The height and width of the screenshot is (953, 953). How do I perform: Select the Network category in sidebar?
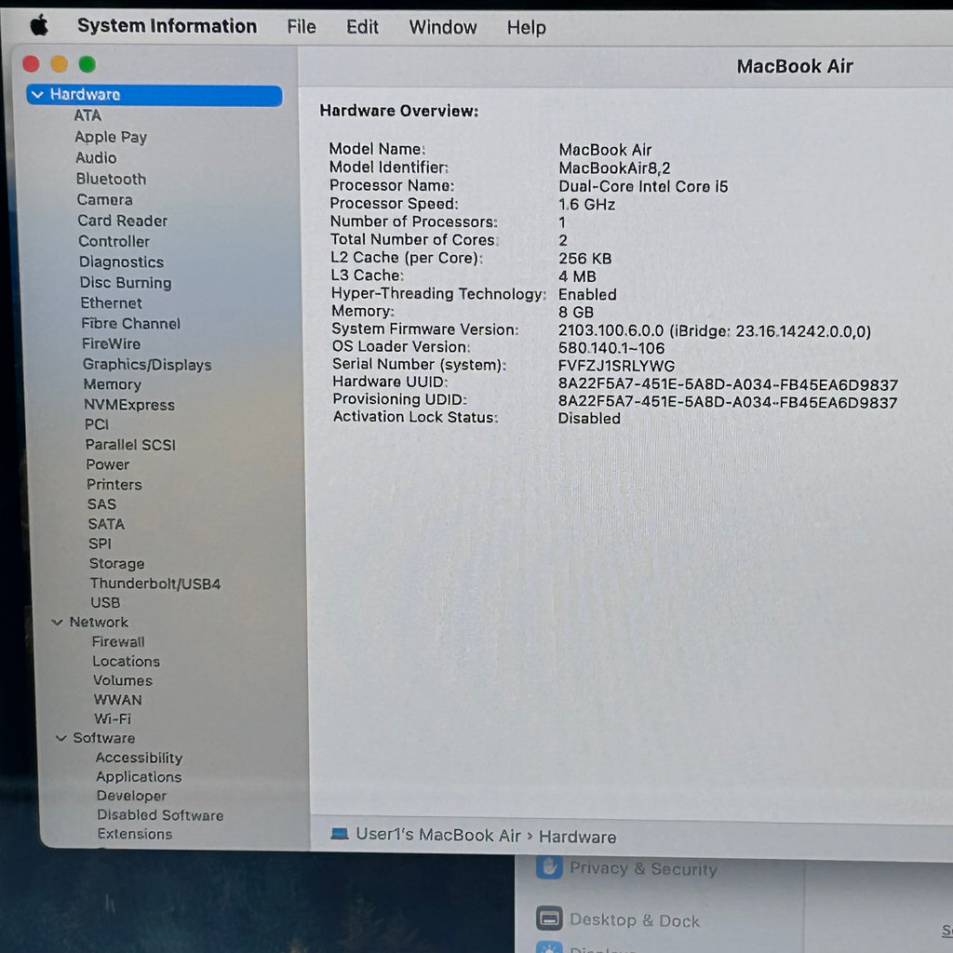pos(99,623)
